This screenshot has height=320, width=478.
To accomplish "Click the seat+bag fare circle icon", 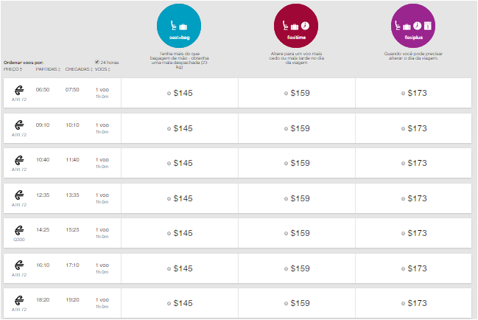I will (x=179, y=26).
